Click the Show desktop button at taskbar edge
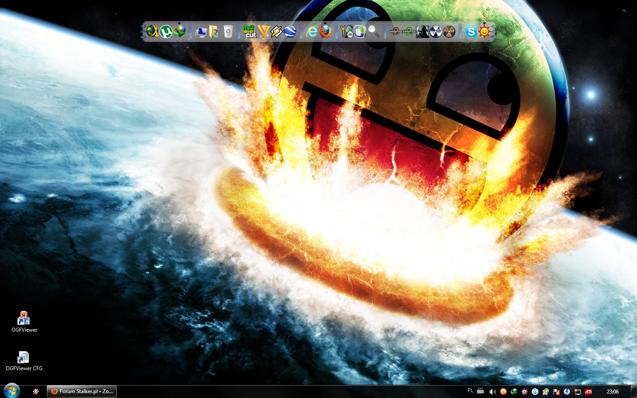Image resolution: width=637 pixels, height=398 pixels. 633,391
